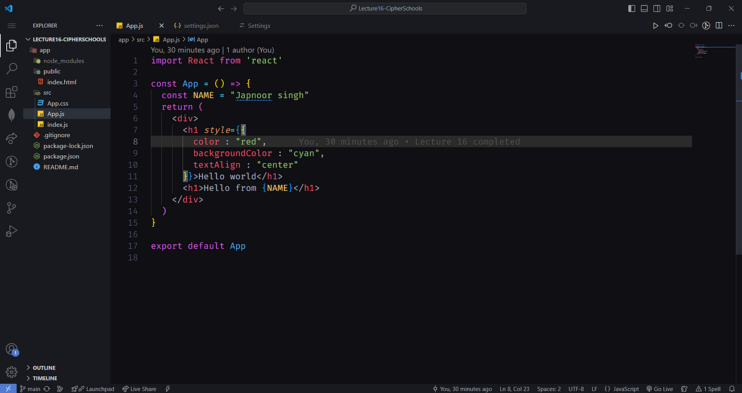Start Live Share from status bar
The width and height of the screenshot is (742, 393).
tap(139, 389)
